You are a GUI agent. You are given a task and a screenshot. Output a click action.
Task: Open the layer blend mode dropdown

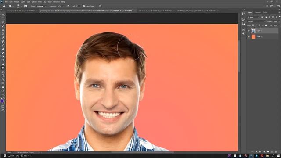coord(256,22)
